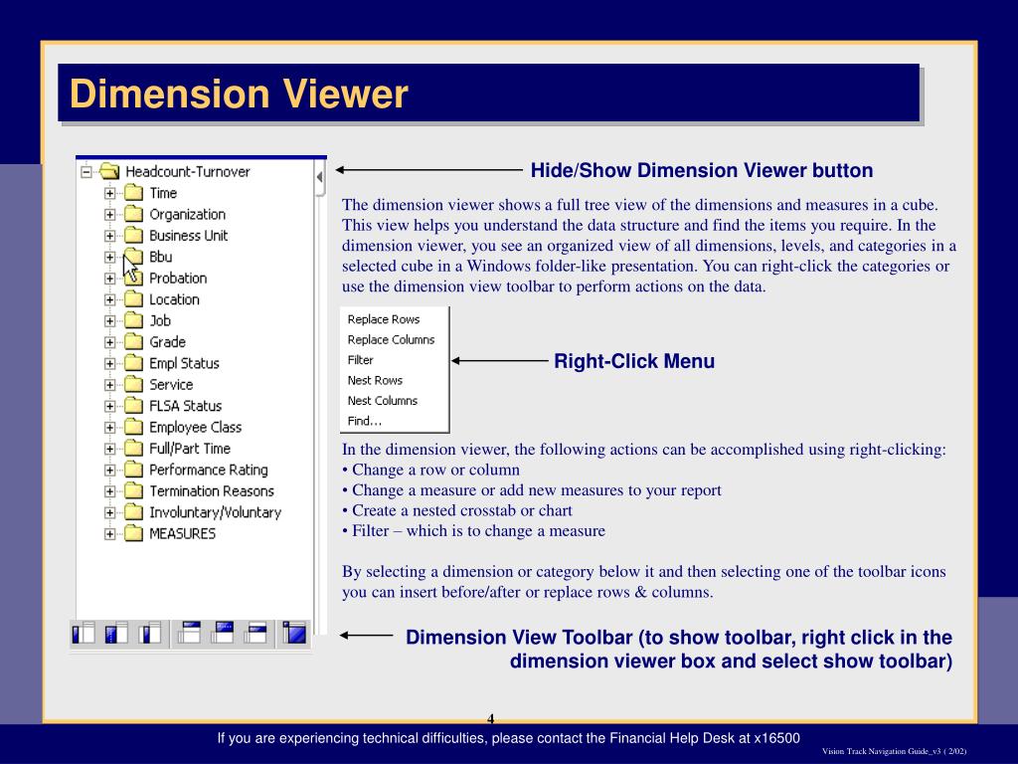Expand the Grade node
This screenshot has height=764, width=1018.
click(x=109, y=342)
